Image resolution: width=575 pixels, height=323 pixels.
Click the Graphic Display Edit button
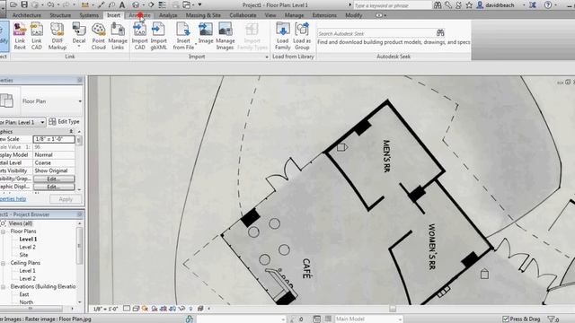pos(54,187)
